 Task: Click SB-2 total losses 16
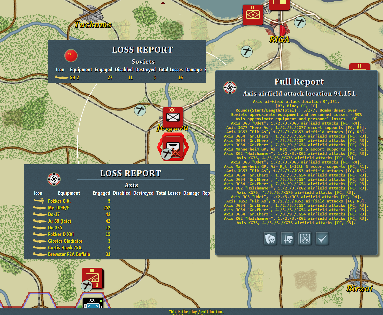[180, 78]
